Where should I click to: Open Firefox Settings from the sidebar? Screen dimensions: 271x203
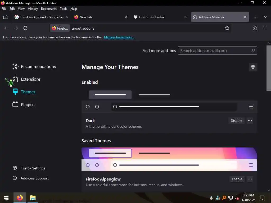pyautogui.click(x=29, y=168)
